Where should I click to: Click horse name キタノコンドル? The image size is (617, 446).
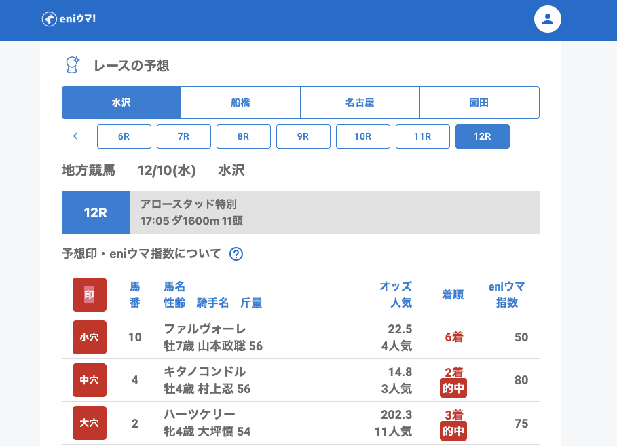click(x=204, y=372)
